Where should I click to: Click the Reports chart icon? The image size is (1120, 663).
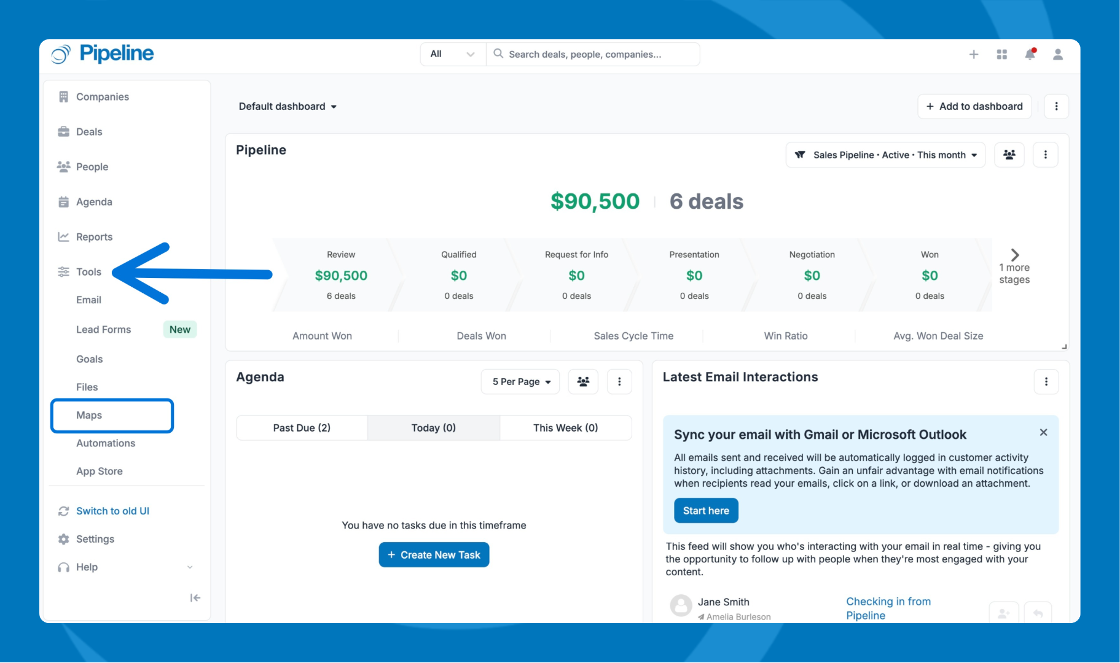pos(63,236)
